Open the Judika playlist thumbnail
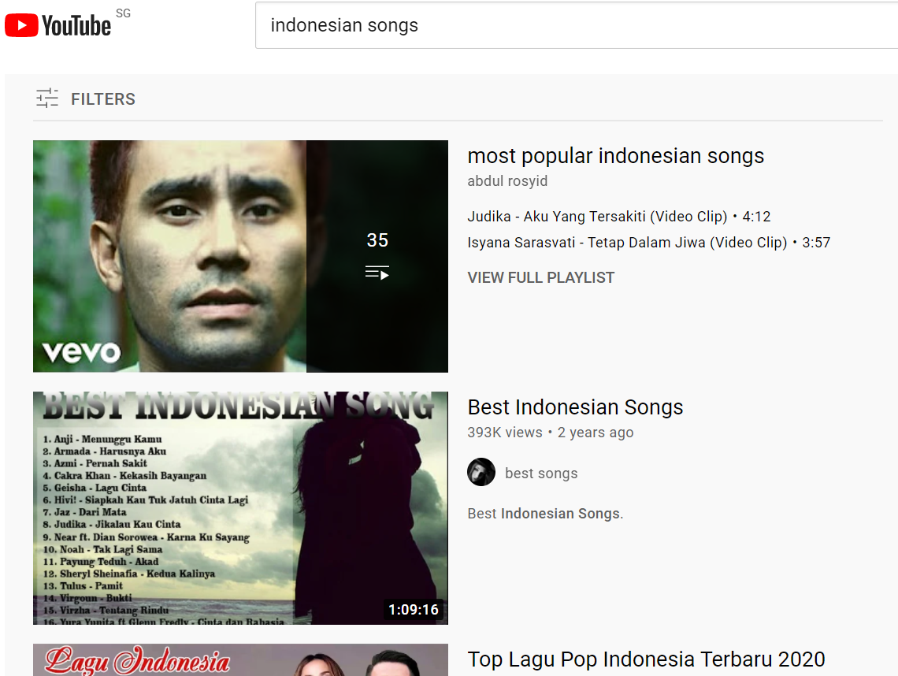 240,256
